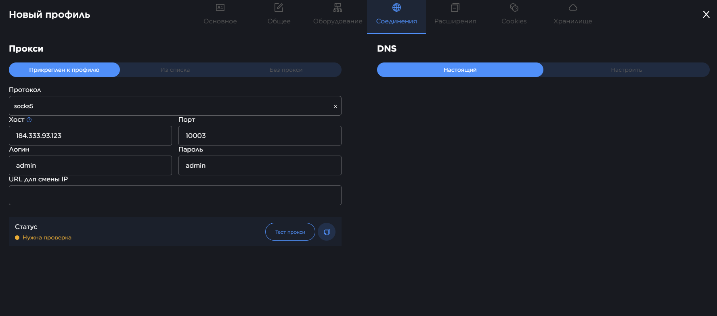Image resolution: width=717 pixels, height=316 pixels.
Task: Switch DNS mode to Настроить
Action: tap(626, 70)
